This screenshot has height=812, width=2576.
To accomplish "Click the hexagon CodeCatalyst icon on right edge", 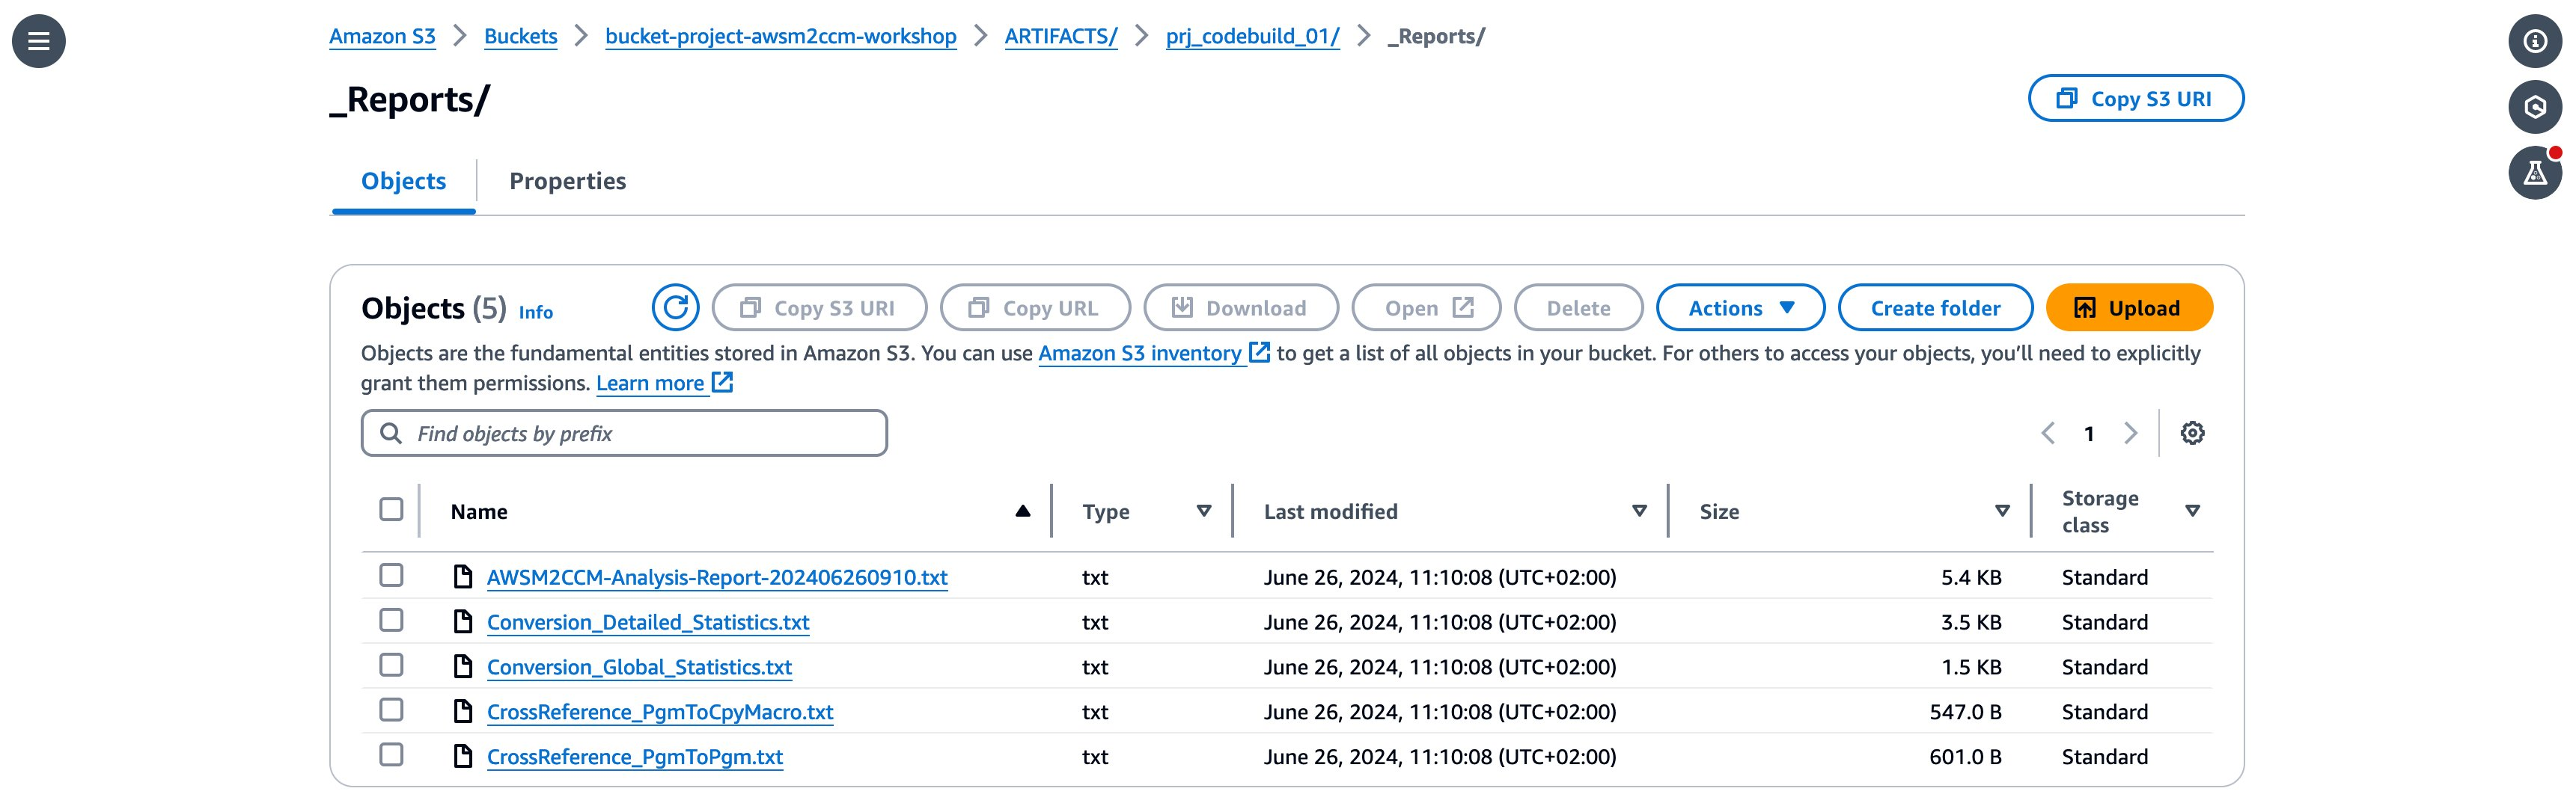I will [2537, 107].
